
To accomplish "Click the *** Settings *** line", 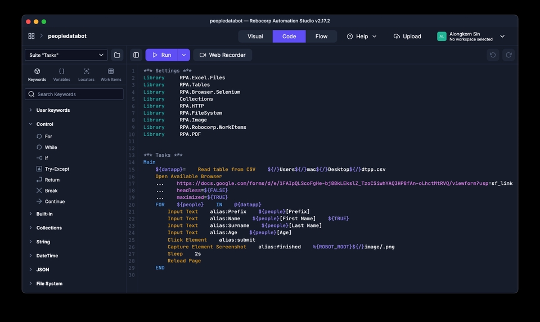I will tap(168, 71).
